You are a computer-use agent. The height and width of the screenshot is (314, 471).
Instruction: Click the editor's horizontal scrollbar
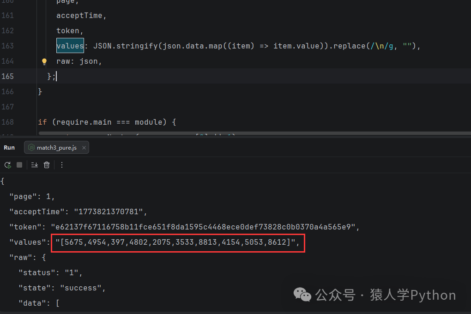[255, 133]
